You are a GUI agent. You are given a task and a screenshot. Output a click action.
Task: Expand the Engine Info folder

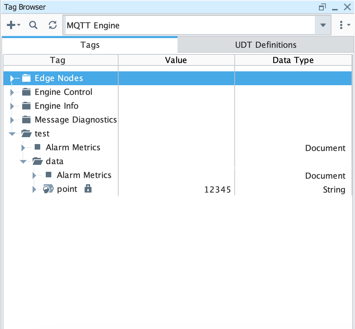tap(12, 106)
